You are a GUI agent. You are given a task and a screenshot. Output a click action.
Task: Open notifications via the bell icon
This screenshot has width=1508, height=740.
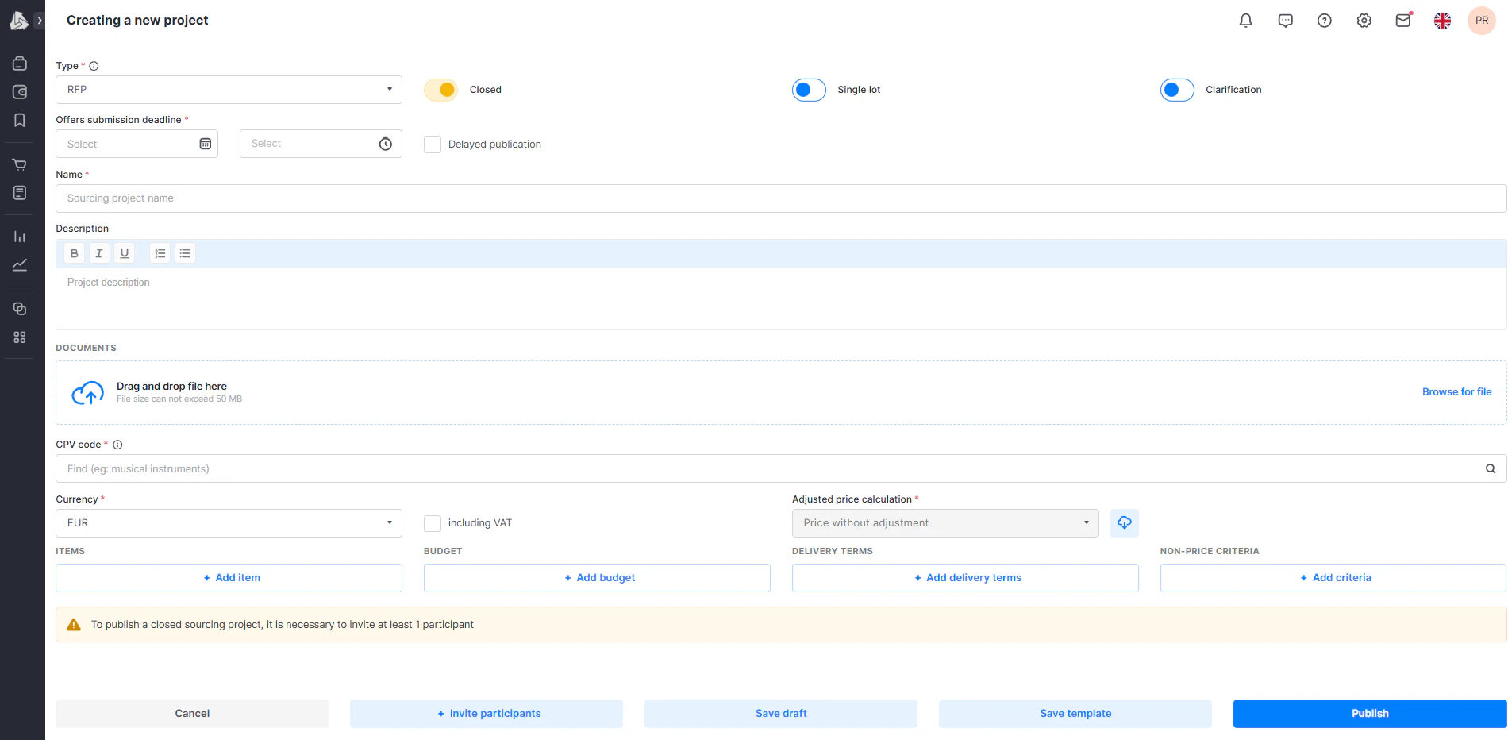coord(1244,20)
